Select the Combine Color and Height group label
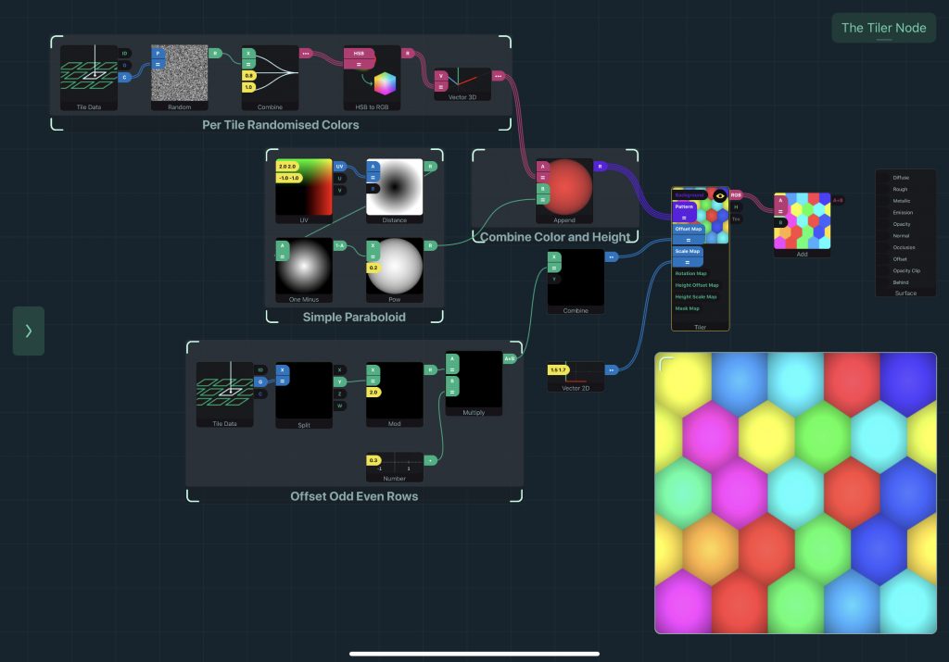The image size is (949, 662). pos(555,237)
